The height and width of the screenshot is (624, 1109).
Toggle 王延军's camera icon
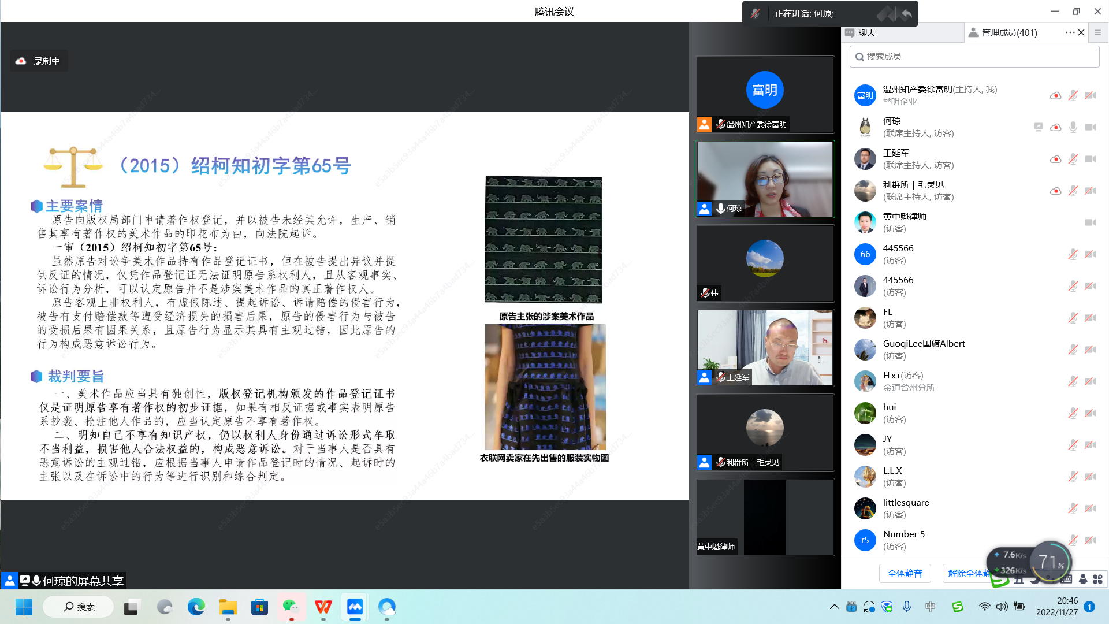[x=1090, y=159]
